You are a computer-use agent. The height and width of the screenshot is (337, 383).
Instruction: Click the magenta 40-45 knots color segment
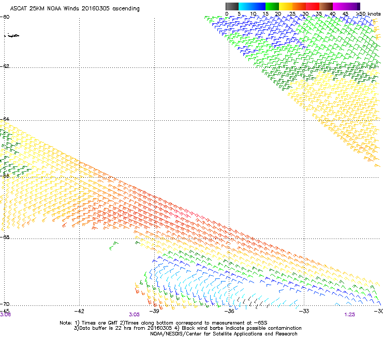(340, 6)
